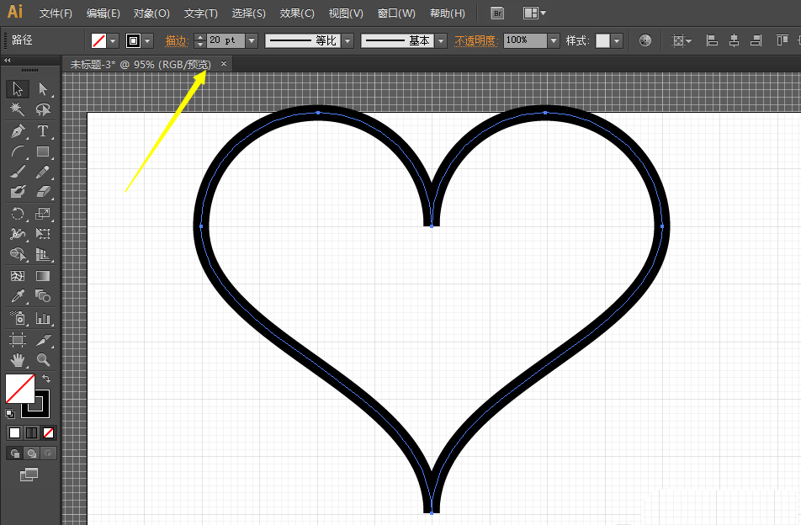The image size is (801, 525).
Task: Set paint mode to None
Action: click(49, 433)
